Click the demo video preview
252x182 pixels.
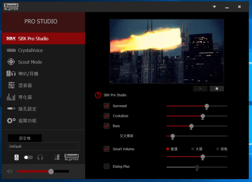click(x=167, y=51)
